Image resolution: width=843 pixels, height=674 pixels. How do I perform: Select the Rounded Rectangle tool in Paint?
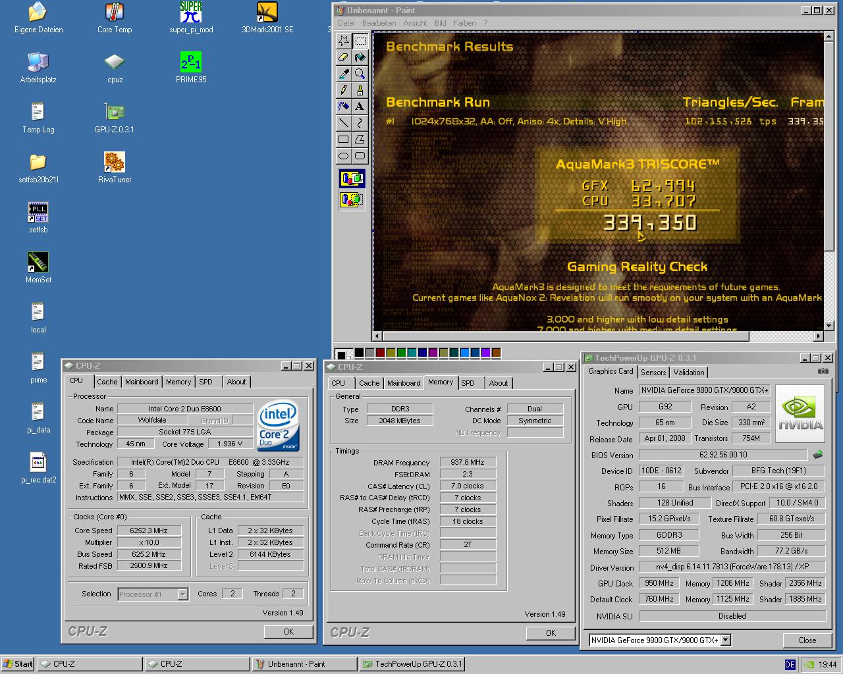360,155
